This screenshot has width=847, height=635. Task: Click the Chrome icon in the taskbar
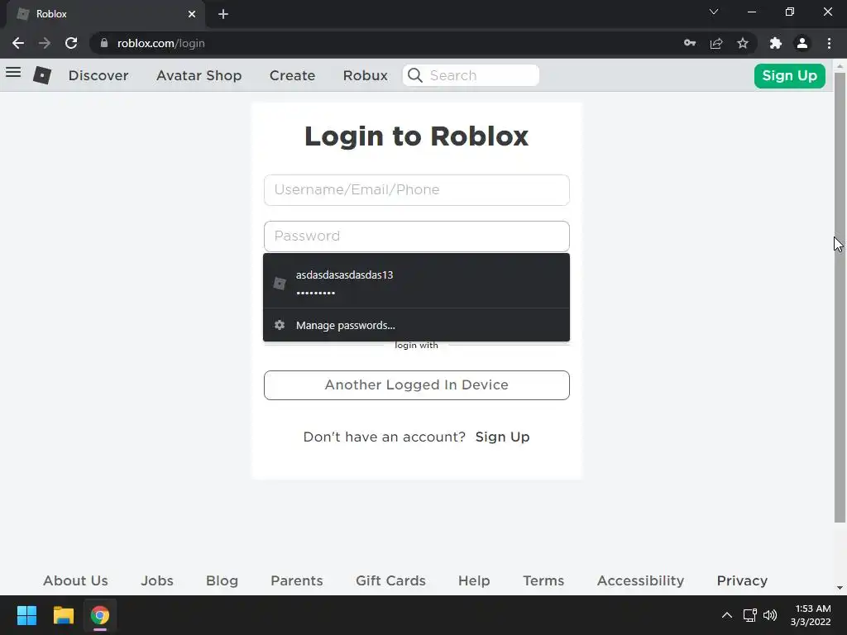[x=99, y=615]
